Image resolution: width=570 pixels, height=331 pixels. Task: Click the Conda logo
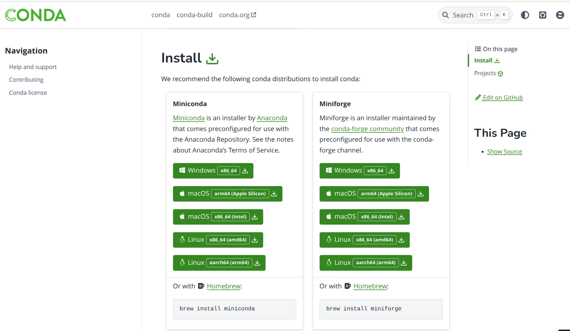(x=36, y=15)
